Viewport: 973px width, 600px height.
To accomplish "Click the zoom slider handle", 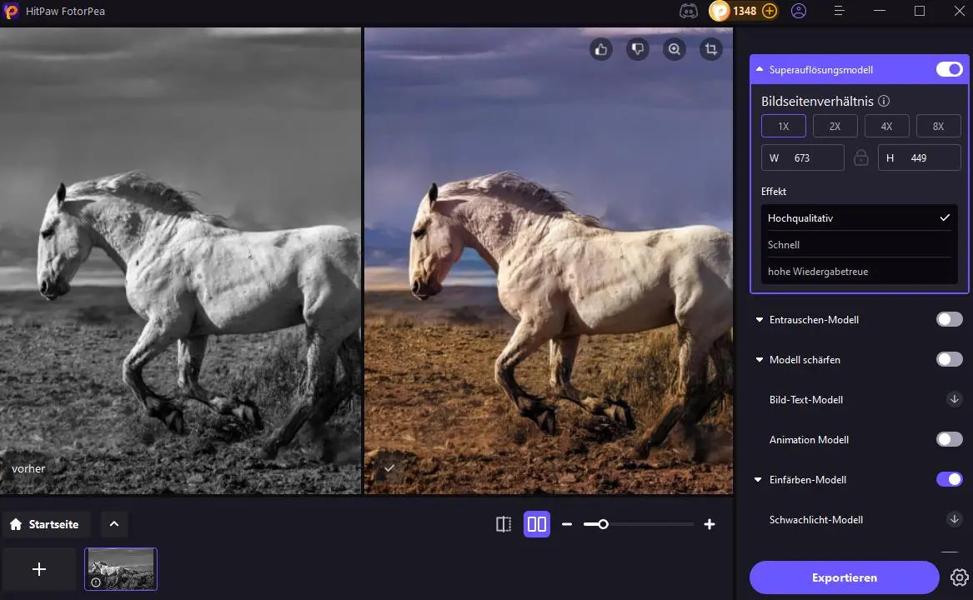I will pyautogui.click(x=603, y=524).
